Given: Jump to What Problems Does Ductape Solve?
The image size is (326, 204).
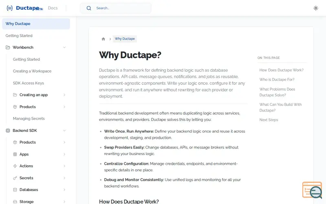Looking at the screenshot, I should click(277, 92).
